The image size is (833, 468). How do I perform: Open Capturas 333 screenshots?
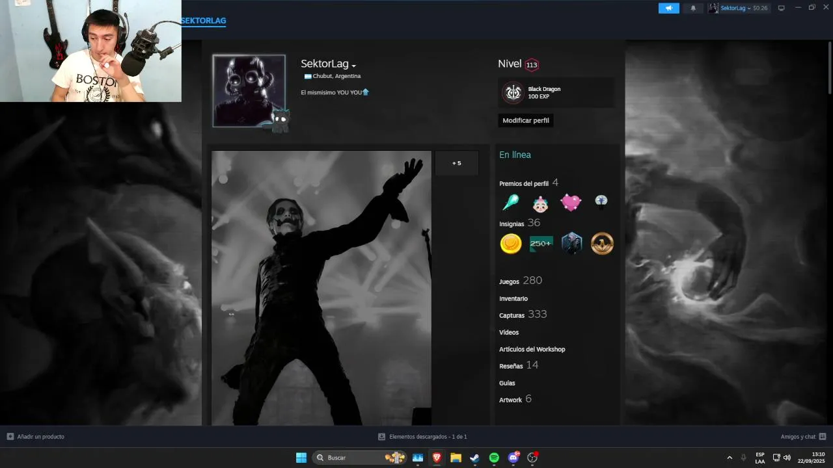pyautogui.click(x=523, y=315)
